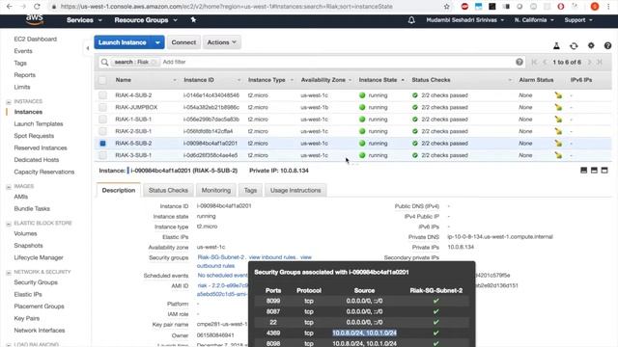Maximize the details pane layout icon
This screenshot has height=347, width=618.
604,171
